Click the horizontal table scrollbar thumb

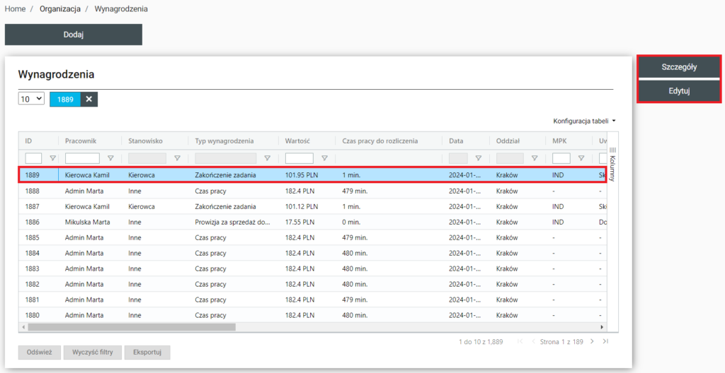click(x=131, y=327)
